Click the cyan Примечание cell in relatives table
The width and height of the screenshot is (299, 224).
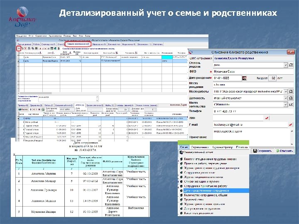click(167, 57)
